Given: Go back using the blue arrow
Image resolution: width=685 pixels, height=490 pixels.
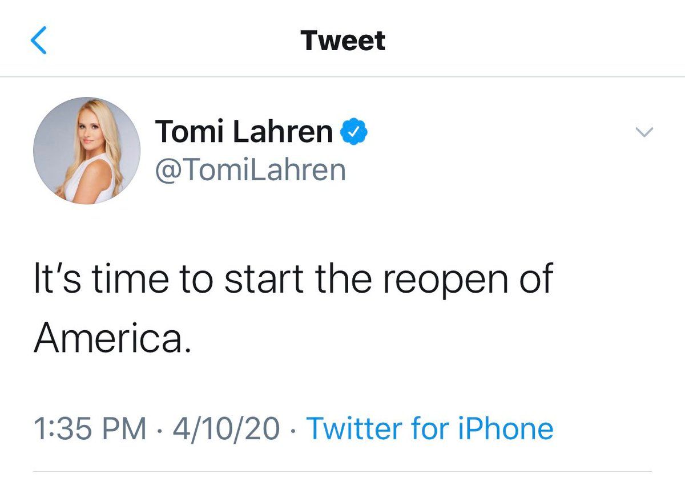Looking at the screenshot, I should pyautogui.click(x=38, y=41).
